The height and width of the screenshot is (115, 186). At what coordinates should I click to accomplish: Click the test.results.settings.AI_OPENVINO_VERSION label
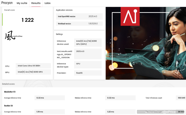(x=64, y=54)
